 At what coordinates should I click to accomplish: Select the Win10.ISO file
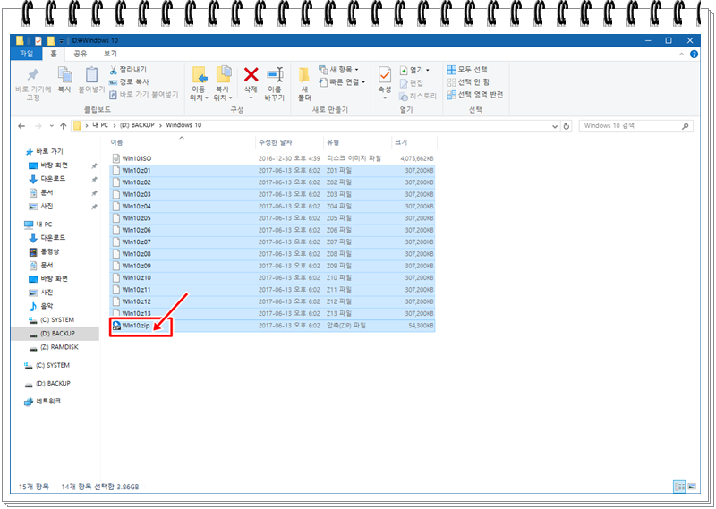click(272, 158)
